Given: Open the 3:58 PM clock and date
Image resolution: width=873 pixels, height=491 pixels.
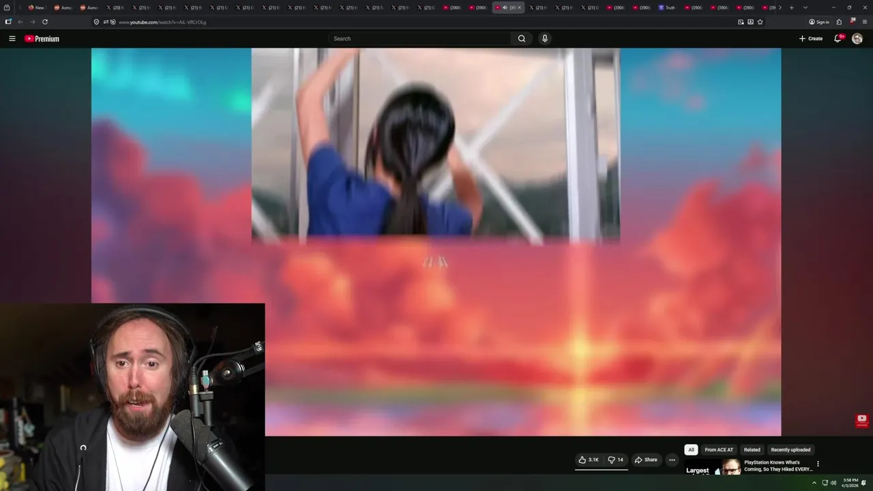Looking at the screenshot, I should coord(850,483).
